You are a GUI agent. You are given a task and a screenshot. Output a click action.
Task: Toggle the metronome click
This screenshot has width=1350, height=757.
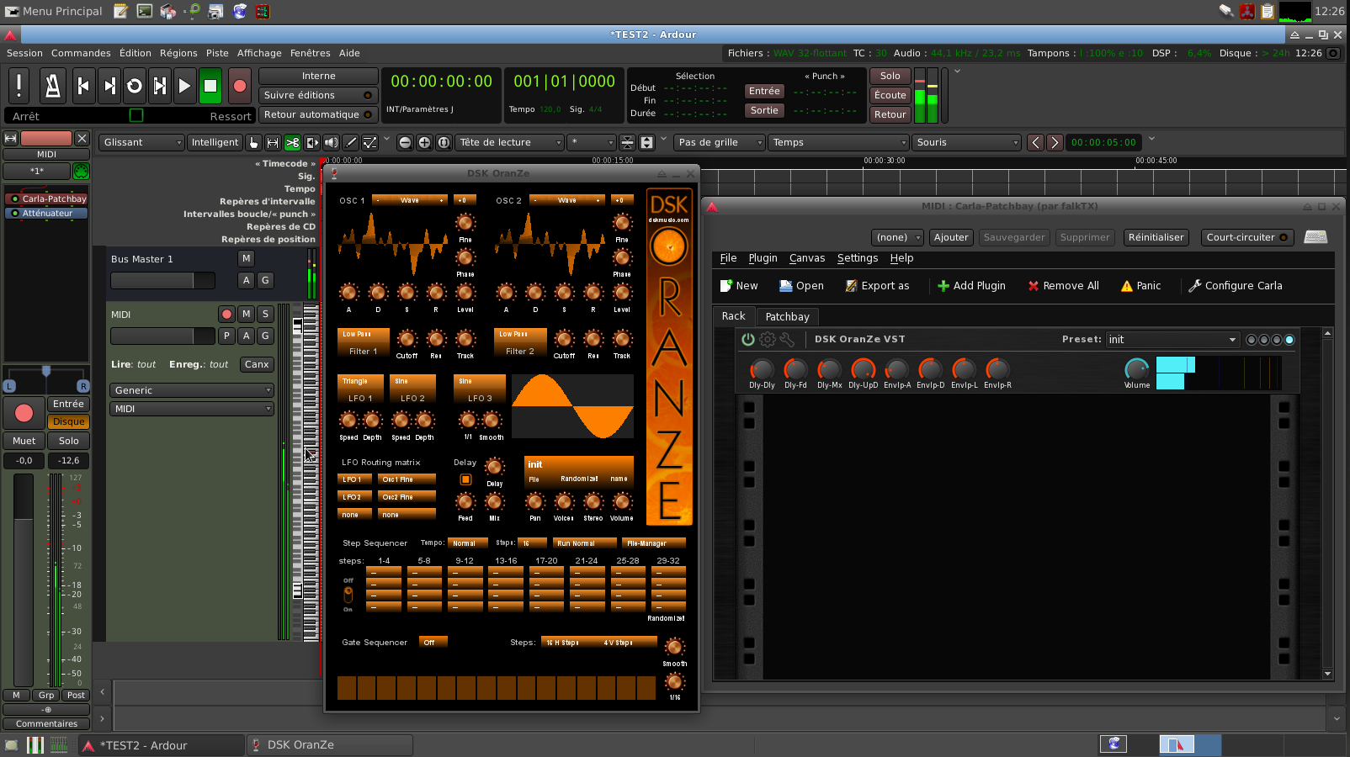coord(52,86)
